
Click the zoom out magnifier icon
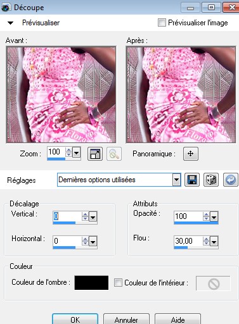coord(114,154)
